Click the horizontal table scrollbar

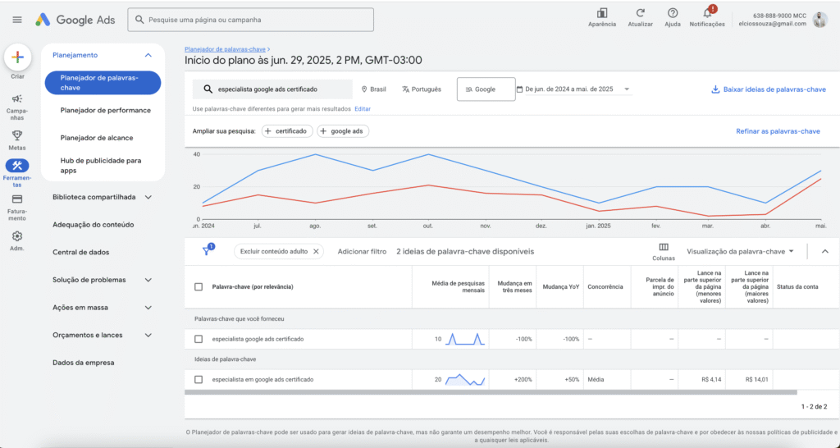pos(491,392)
